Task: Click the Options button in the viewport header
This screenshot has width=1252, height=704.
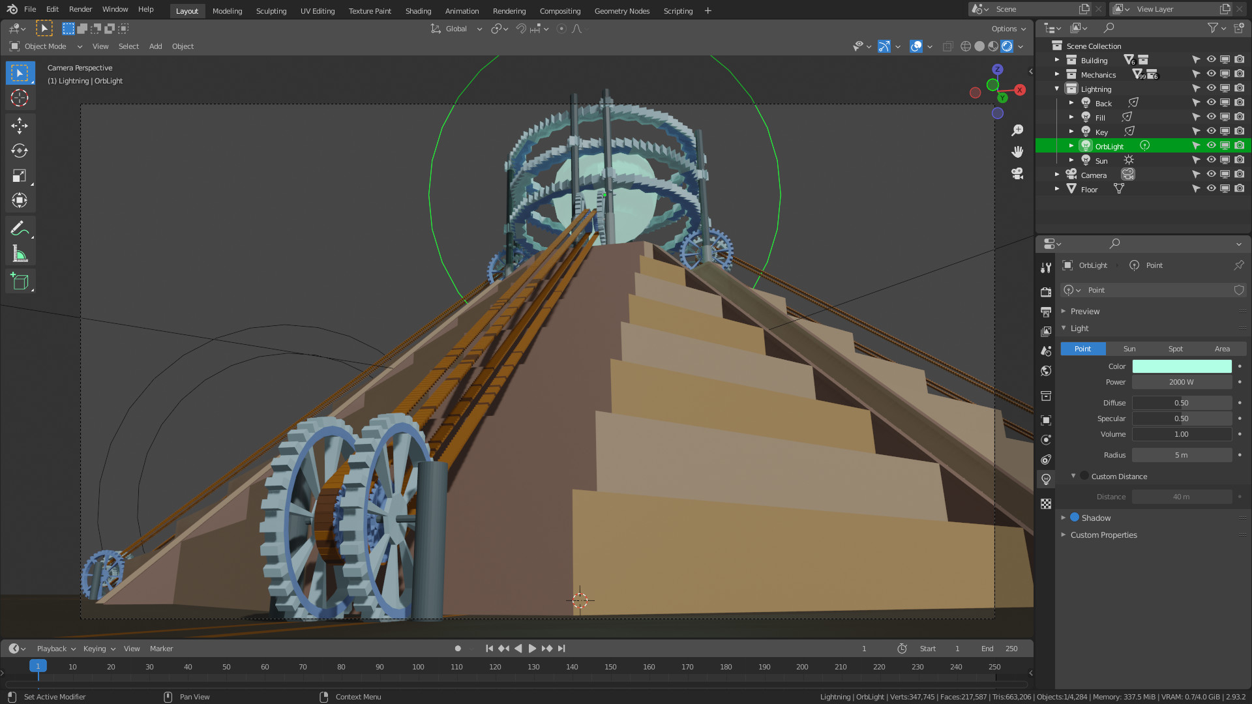Action: (1004, 29)
